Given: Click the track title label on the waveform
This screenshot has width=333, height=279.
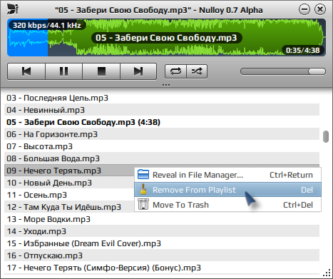Looking at the screenshot, I should tap(166, 38).
